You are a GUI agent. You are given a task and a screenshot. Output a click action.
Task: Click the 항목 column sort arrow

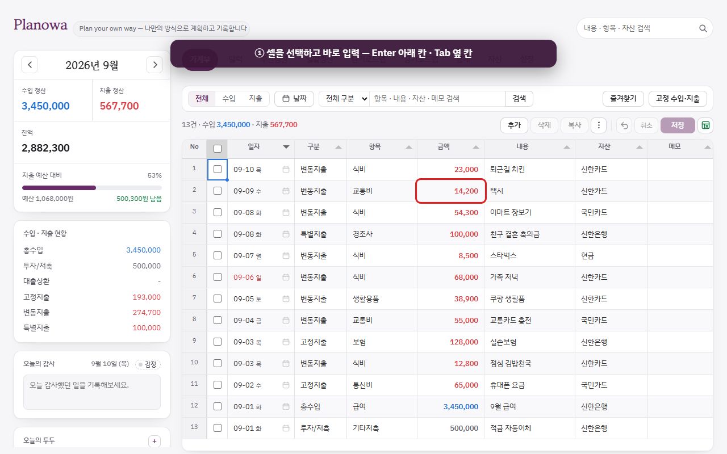click(x=409, y=147)
